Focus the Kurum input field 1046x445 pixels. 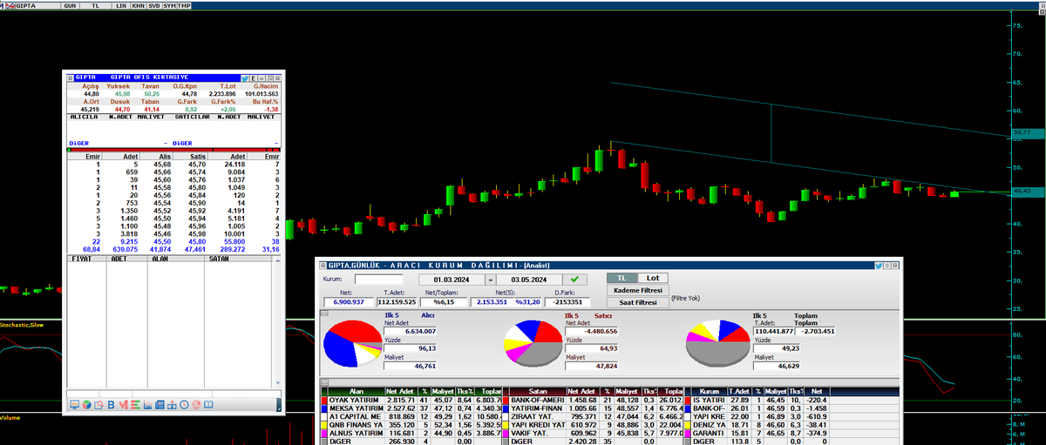point(378,280)
